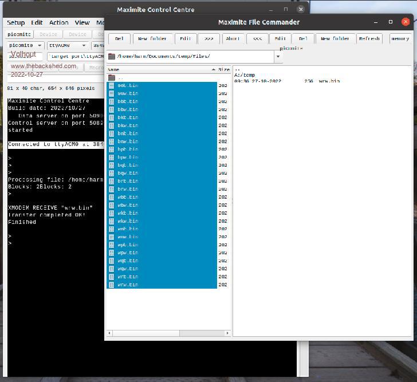Click the Refresh button
The image size is (417, 382).
[369, 38]
